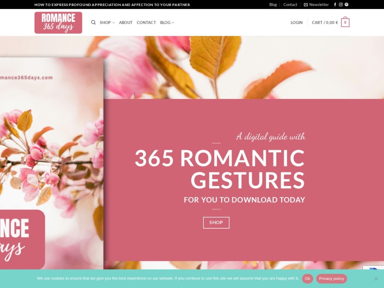Viewport: 384px width, 288px height.
Task: Expand the Shop dropdown menu
Action: 107,23
